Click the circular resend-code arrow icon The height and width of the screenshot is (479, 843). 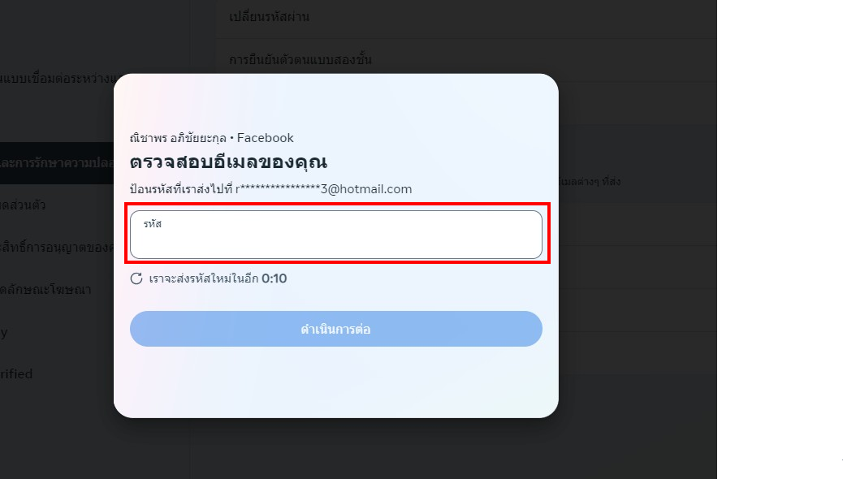tap(136, 278)
